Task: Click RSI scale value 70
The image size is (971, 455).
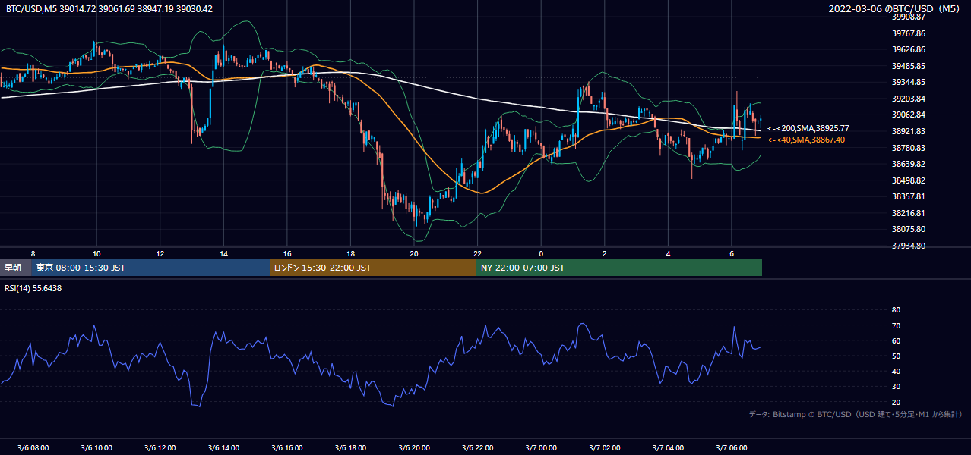Action: [x=896, y=325]
